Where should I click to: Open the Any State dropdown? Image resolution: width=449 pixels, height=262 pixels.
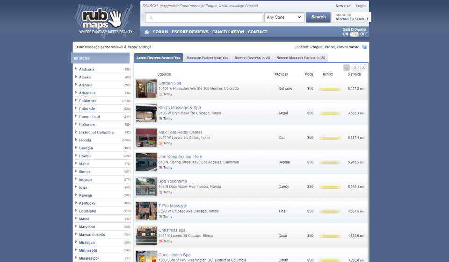(284, 18)
